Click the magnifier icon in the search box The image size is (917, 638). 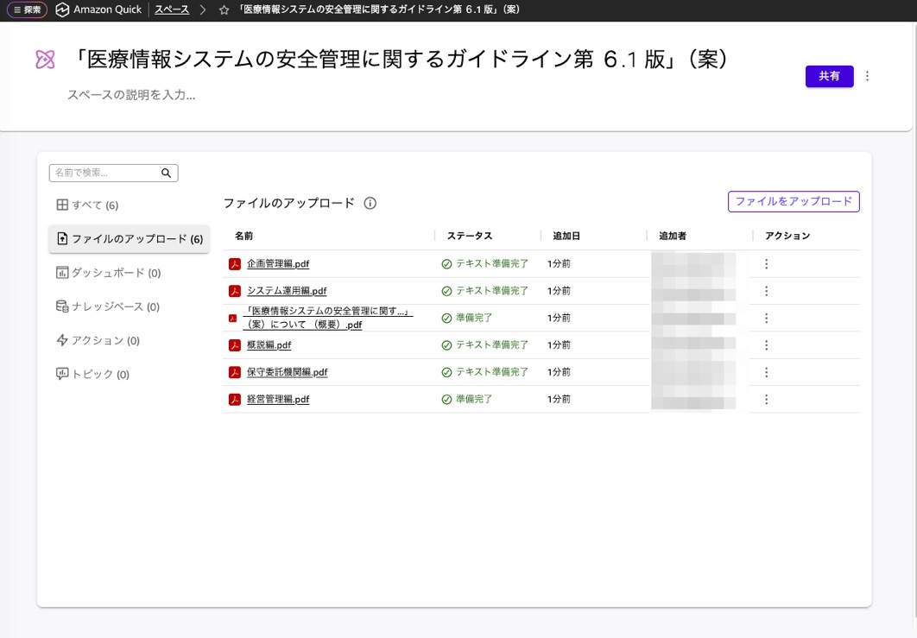click(165, 173)
